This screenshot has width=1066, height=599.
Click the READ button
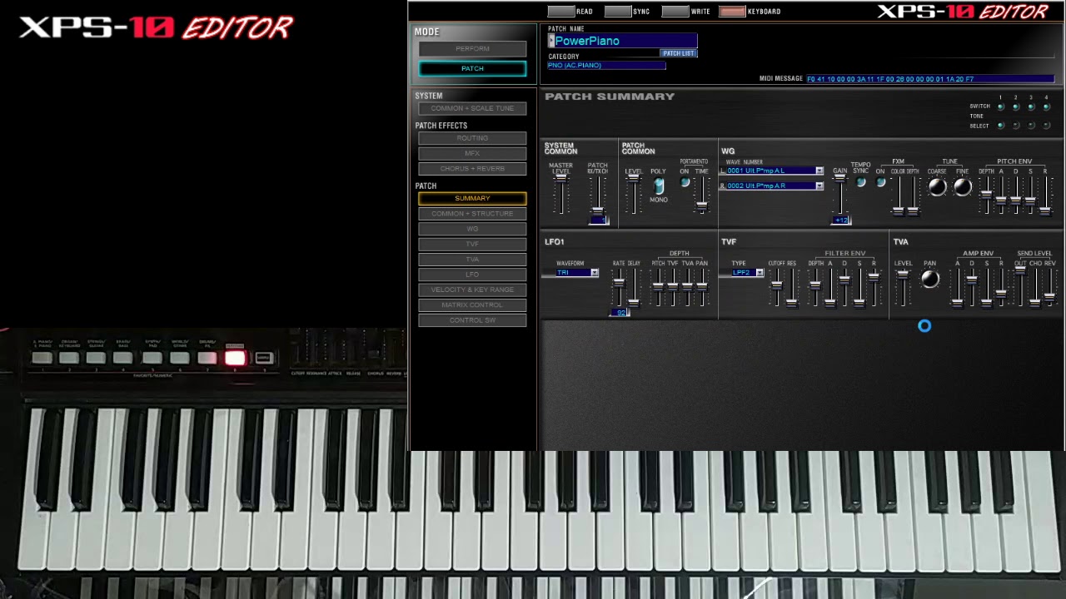pos(561,12)
